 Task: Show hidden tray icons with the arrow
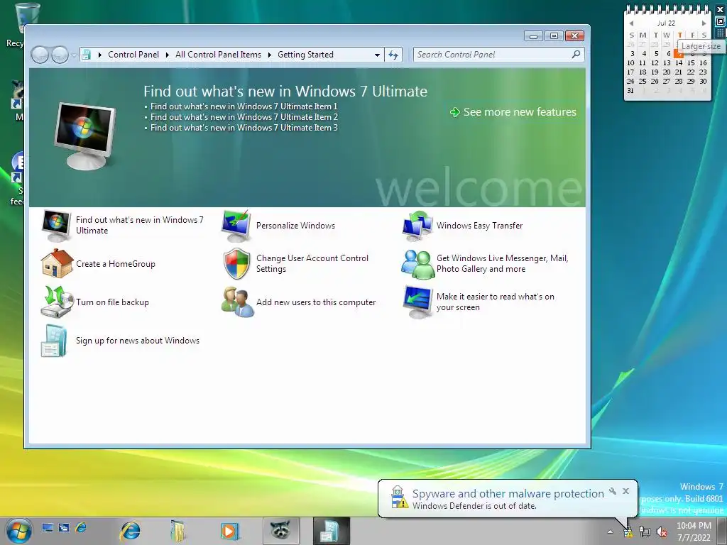610,532
